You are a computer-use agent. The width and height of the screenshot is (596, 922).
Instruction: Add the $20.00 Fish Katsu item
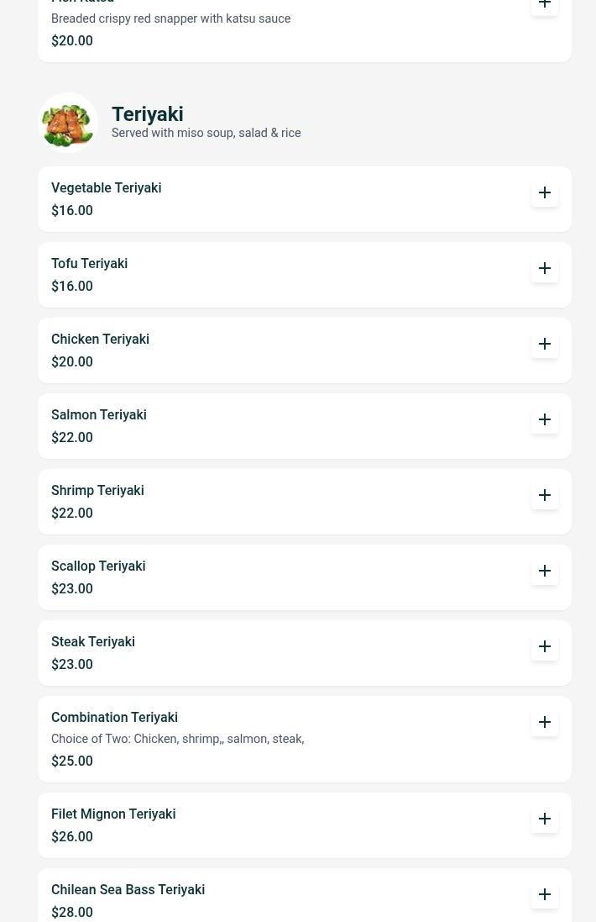pos(545,5)
